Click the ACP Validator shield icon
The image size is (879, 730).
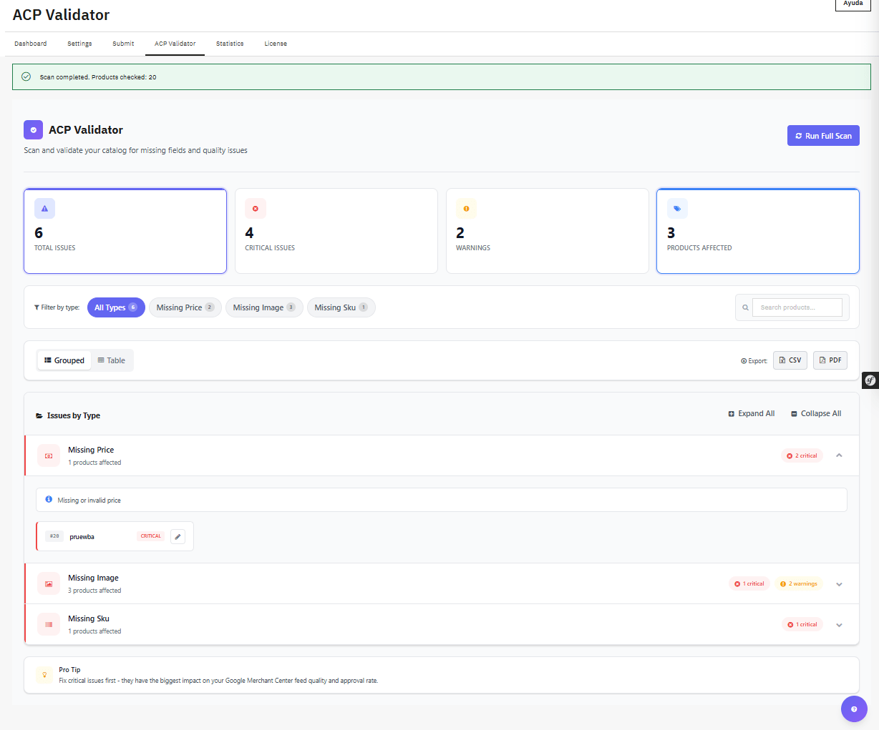click(x=33, y=129)
